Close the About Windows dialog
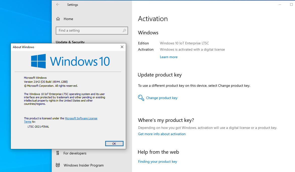Image resolution: width=295 pixels, height=172 pixels. (122, 47)
